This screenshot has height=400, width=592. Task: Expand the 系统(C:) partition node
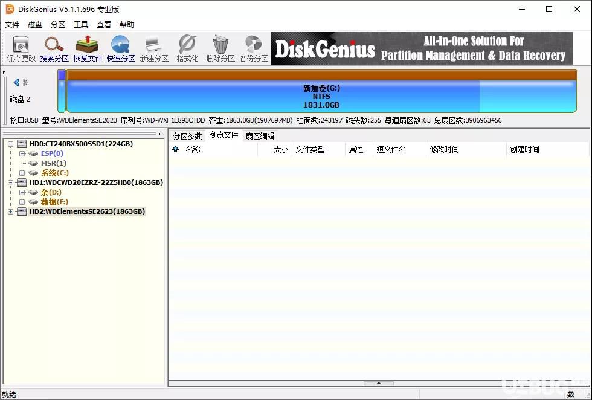(22, 173)
